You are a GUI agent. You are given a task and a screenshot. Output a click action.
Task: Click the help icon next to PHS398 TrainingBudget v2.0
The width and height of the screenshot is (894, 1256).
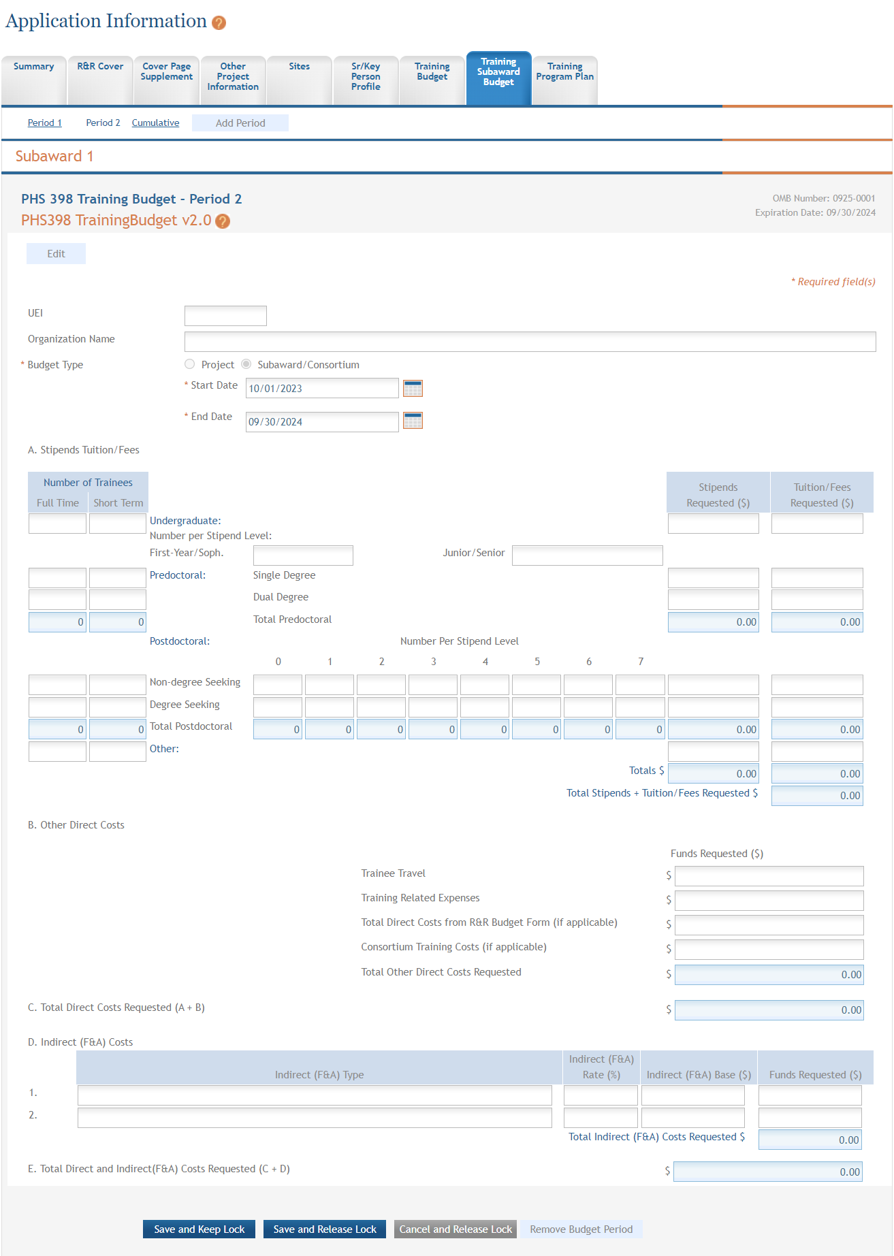coord(223,221)
